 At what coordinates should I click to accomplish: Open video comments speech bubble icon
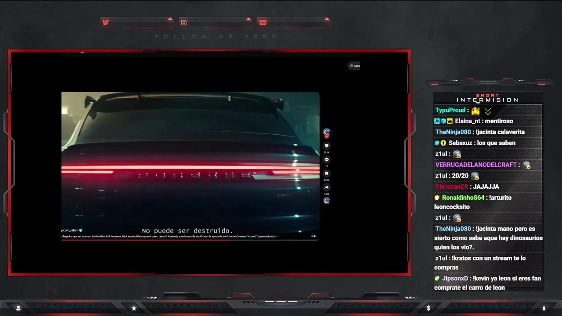pos(327,160)
